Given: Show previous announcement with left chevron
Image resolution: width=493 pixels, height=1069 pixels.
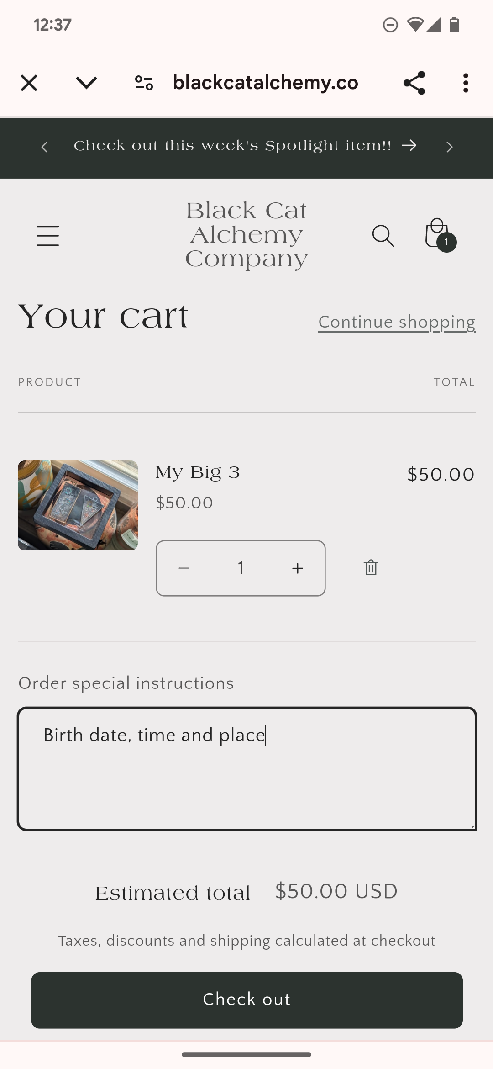Looking at the screenshot, I should (44, 147).
